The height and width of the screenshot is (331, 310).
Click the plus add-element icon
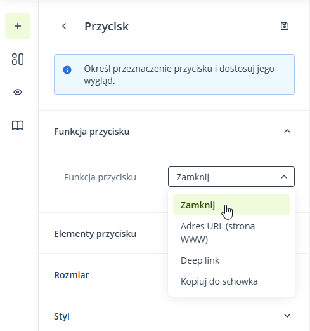click(x=18, y=26)
